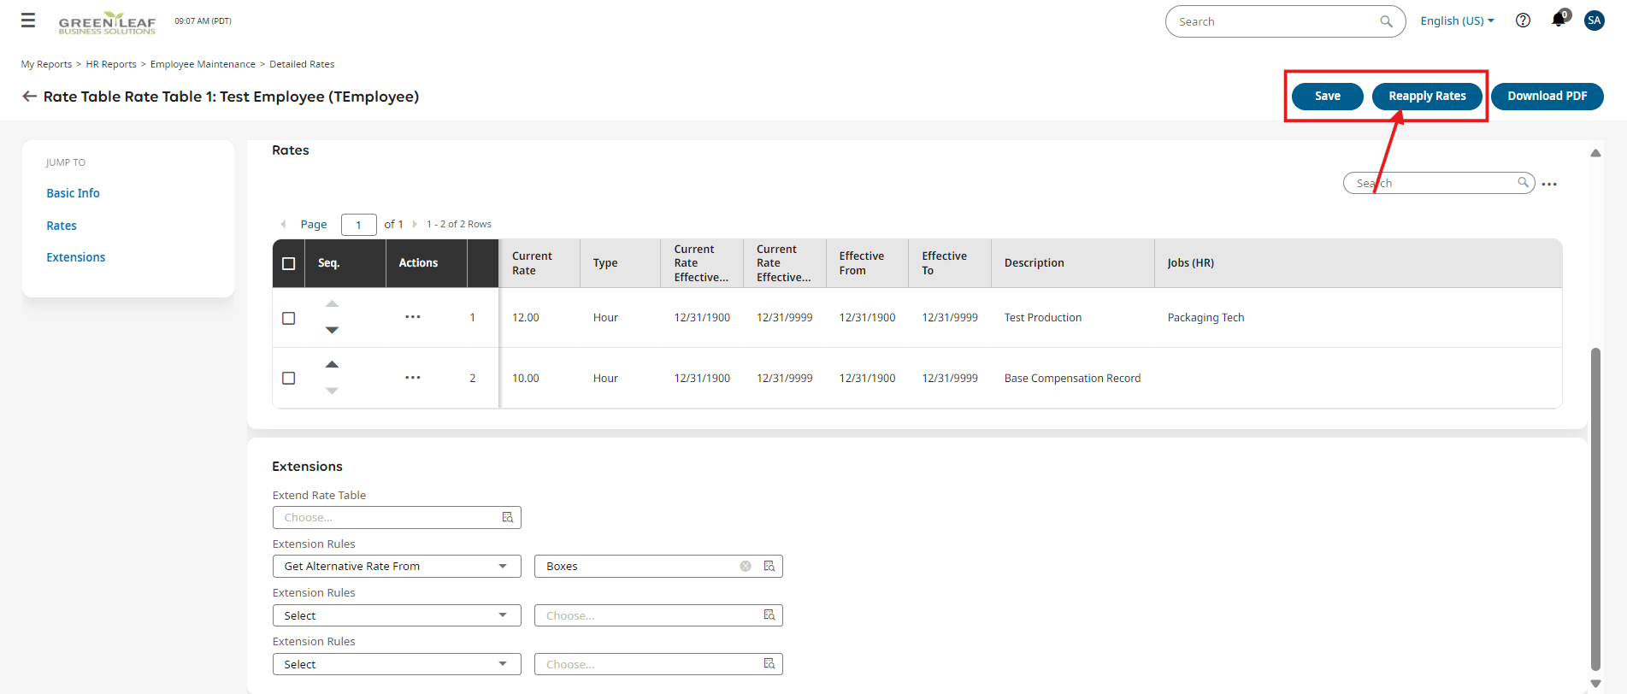Open the SA user avatar menu
The width and height of the screenshot is (1627, 694).
click(1594, 21)
